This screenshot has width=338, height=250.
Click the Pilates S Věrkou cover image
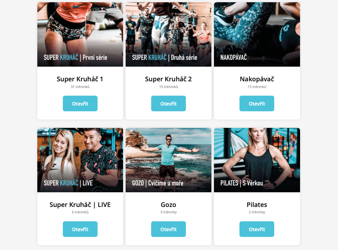tap(257, 160)
